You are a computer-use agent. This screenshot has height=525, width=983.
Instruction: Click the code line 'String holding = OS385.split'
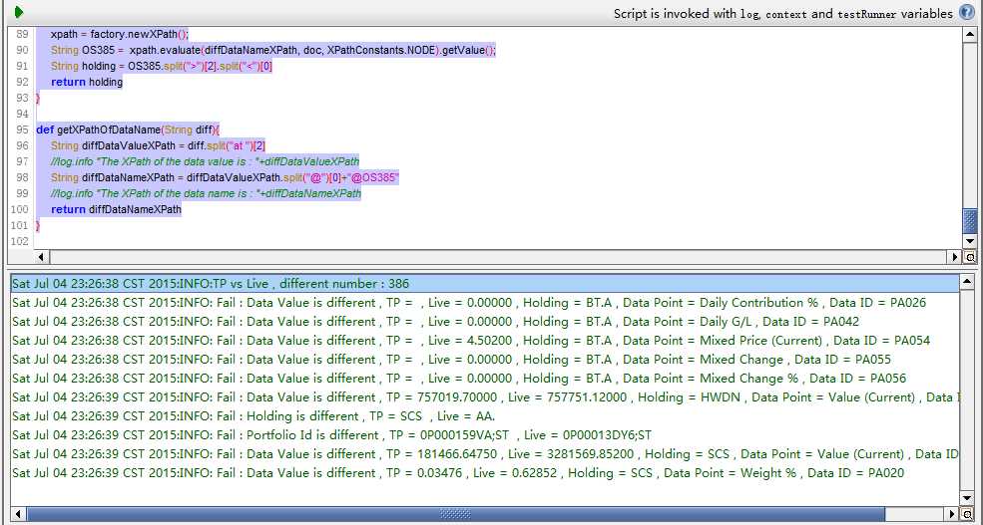[x=162, y=66]
